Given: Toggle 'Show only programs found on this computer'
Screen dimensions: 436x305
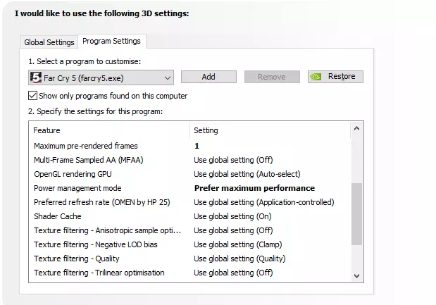Looking at the screenshot, I should (33, 96).
